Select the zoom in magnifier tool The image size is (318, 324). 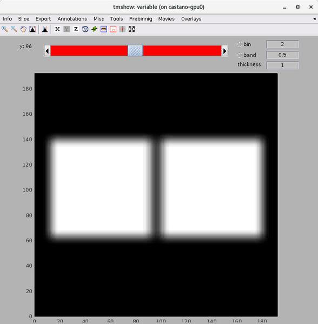[4, 29]
